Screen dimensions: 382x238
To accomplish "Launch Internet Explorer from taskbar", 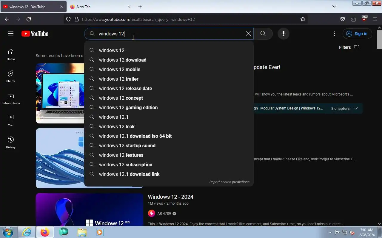I will pos(26,232).
